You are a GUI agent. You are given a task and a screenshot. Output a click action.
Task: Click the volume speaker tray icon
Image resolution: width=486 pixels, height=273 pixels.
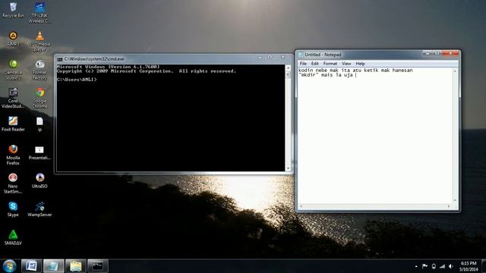(451, 266)
